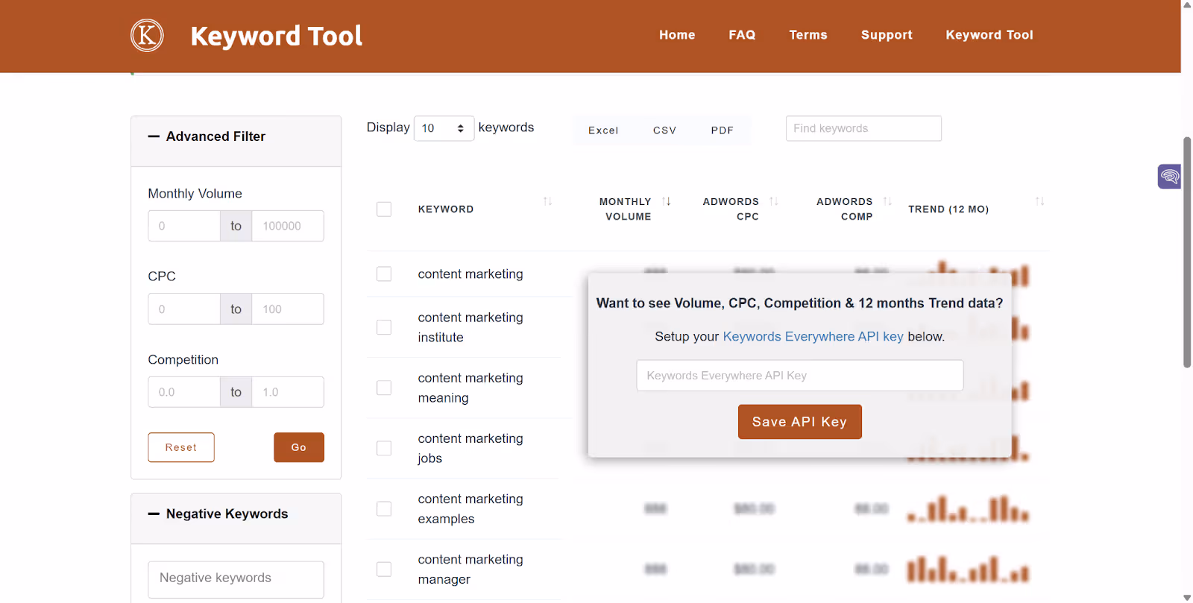Check the box for content marketing examples
The height and width of the screenshot is (603, 1193).
point(384,508)
